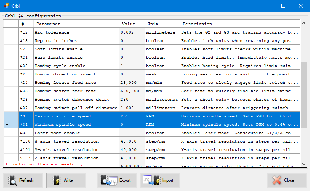This screenshot has width=310, height=191.
Task: Edit Hard limits enable value
Action: coord(132,57)
